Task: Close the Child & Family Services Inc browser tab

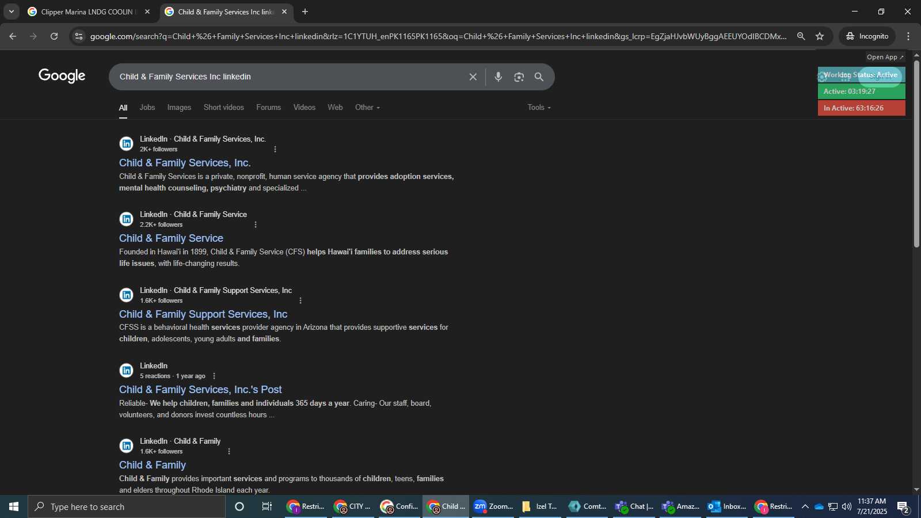Action: click(284, 12)
